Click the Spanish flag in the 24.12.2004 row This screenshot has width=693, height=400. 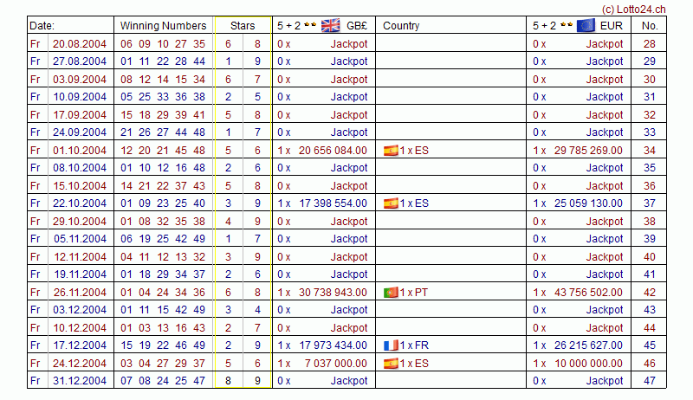[390, 363]
